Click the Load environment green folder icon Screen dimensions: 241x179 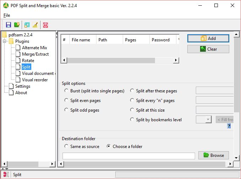pyautogui.click(x=17, y=25)
